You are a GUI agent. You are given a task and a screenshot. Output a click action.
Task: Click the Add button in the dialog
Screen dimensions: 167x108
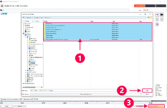tap(147, 91)
